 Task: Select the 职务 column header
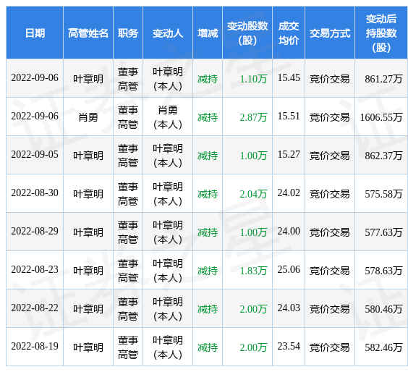point(128,33)
